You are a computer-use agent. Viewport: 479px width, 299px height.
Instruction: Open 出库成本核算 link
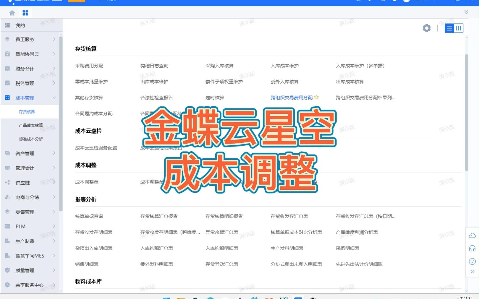[350, 82]
